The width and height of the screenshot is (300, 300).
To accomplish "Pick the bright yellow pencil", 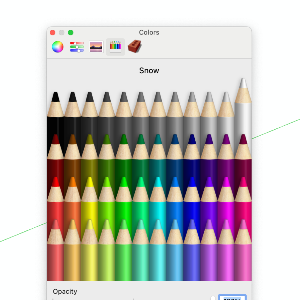I will (89, 198).
